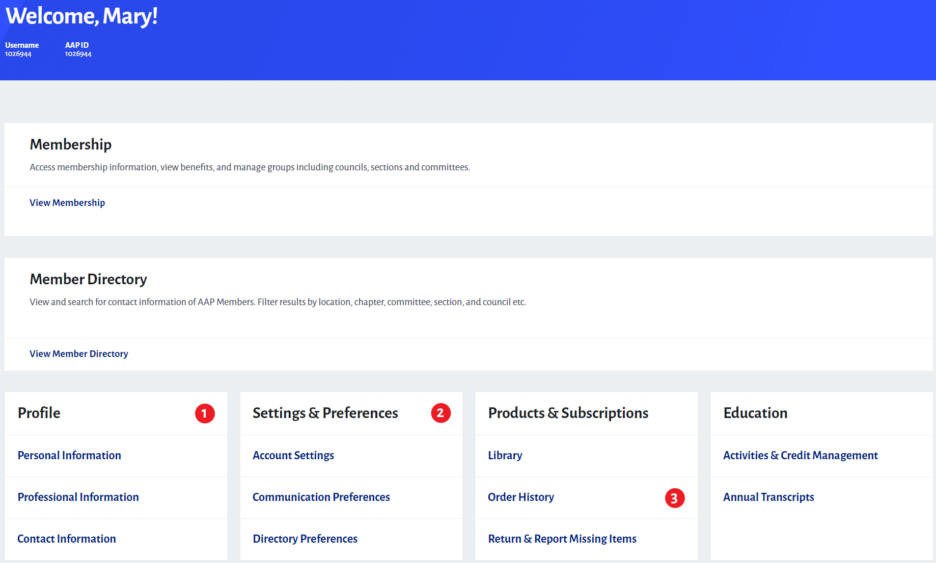Click the red badge numbered 2

pyautogui.click(x=441, y=413)
